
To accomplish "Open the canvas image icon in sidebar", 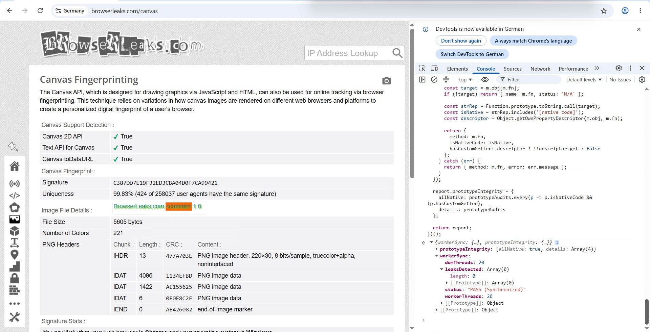I will (x=14, y=219).
